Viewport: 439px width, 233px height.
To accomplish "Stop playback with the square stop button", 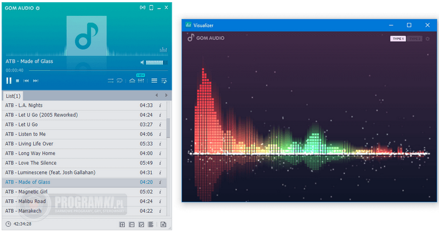I will pos(18,81).
